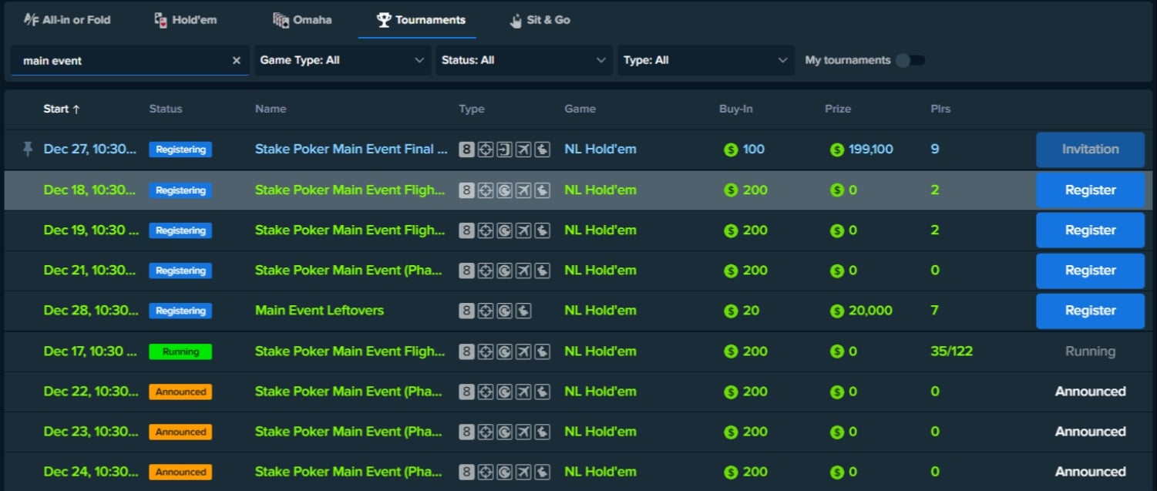The width and height of the screenshot is (1157, 491).
Task: Switch to the Sit & Go tab
Action: 540,20
